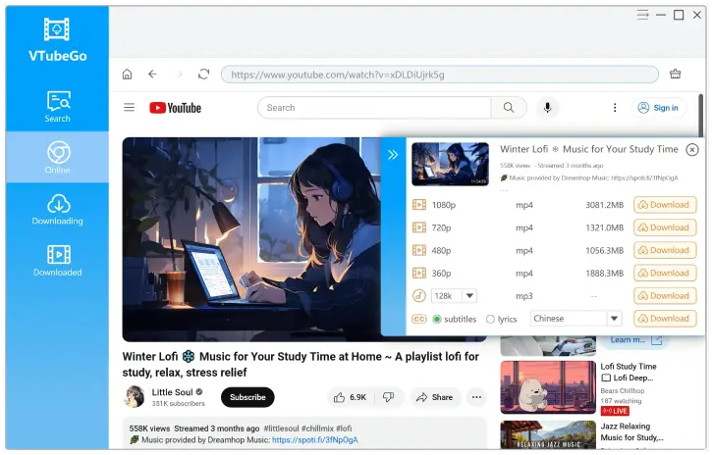Image resolution: width=712 pixels, height=455 pixels.
Task: Click the Winter Lofi thumbnail in download panel
Action: (x=450, y=164)
